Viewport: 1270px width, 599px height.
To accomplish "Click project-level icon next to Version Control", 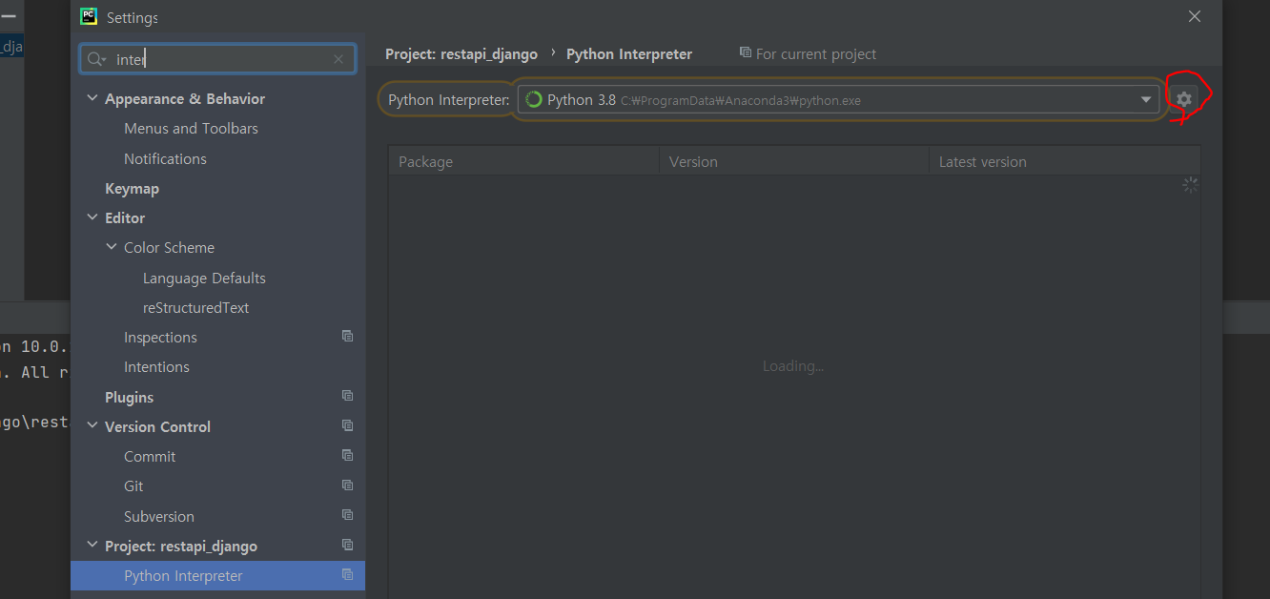I will point(348,425).
